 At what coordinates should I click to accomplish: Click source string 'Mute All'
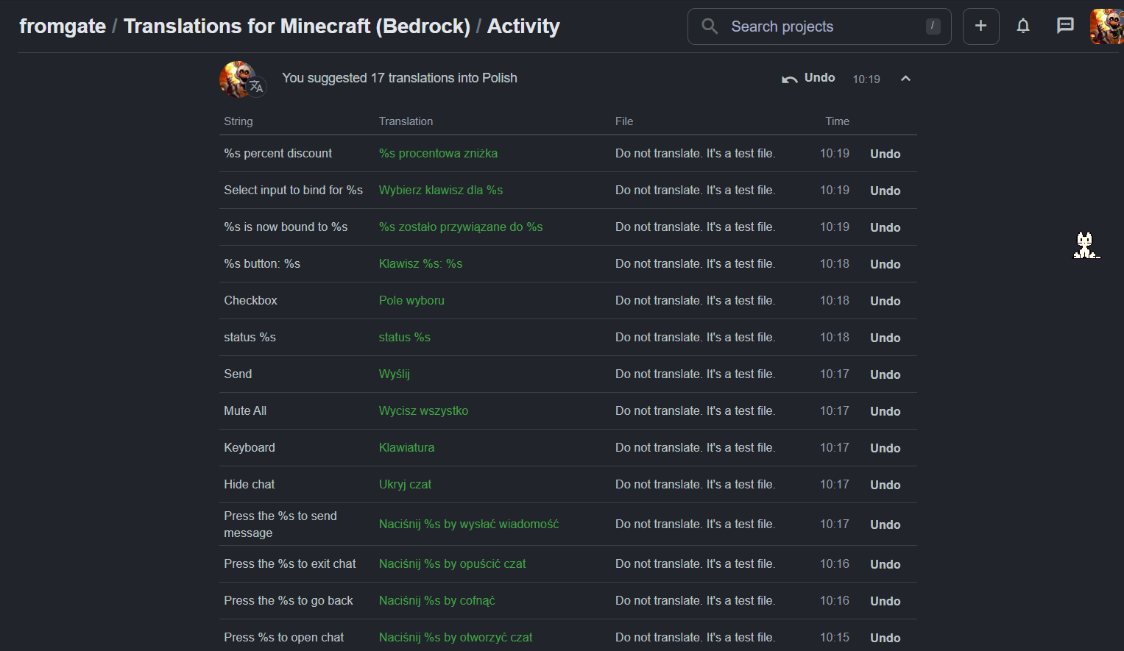[x=245, y=410]
